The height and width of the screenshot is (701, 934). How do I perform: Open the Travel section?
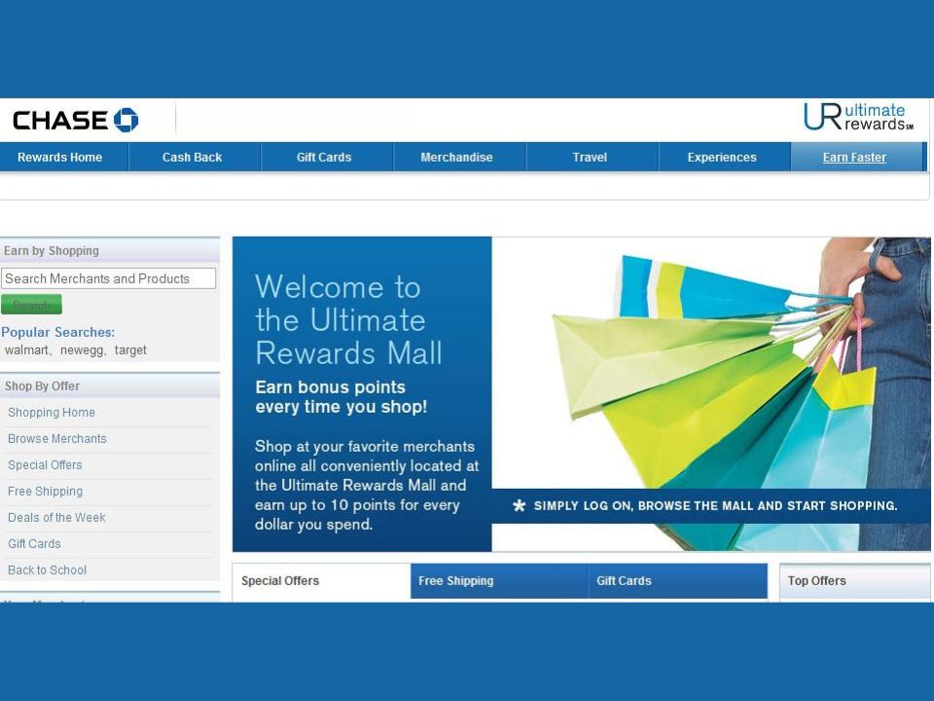[x=590, y=158]
